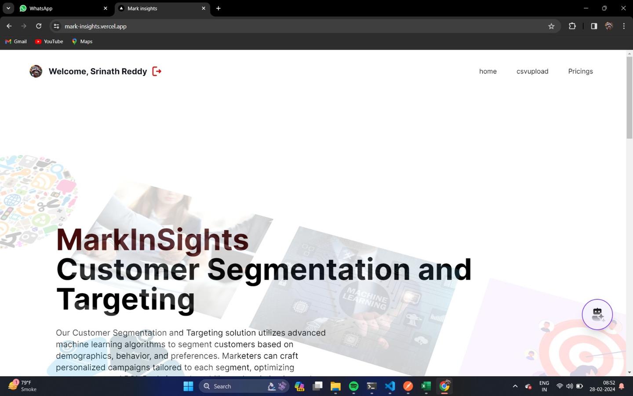Image resolution: width=633 pixels, height=396 pixels.
Task: Open Excel from the taskbar
Action: click(426, 386)
